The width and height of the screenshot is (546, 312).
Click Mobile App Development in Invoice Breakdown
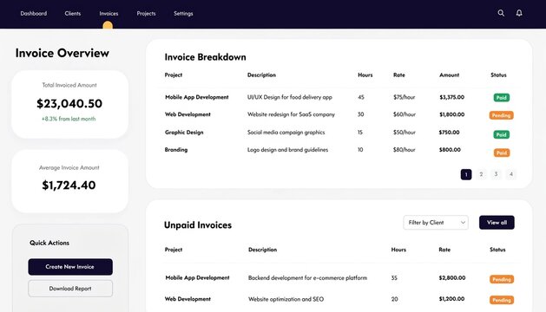[x=197, y=97]
